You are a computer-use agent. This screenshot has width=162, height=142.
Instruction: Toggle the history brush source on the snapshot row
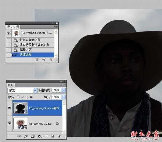[x=9, y=33]
